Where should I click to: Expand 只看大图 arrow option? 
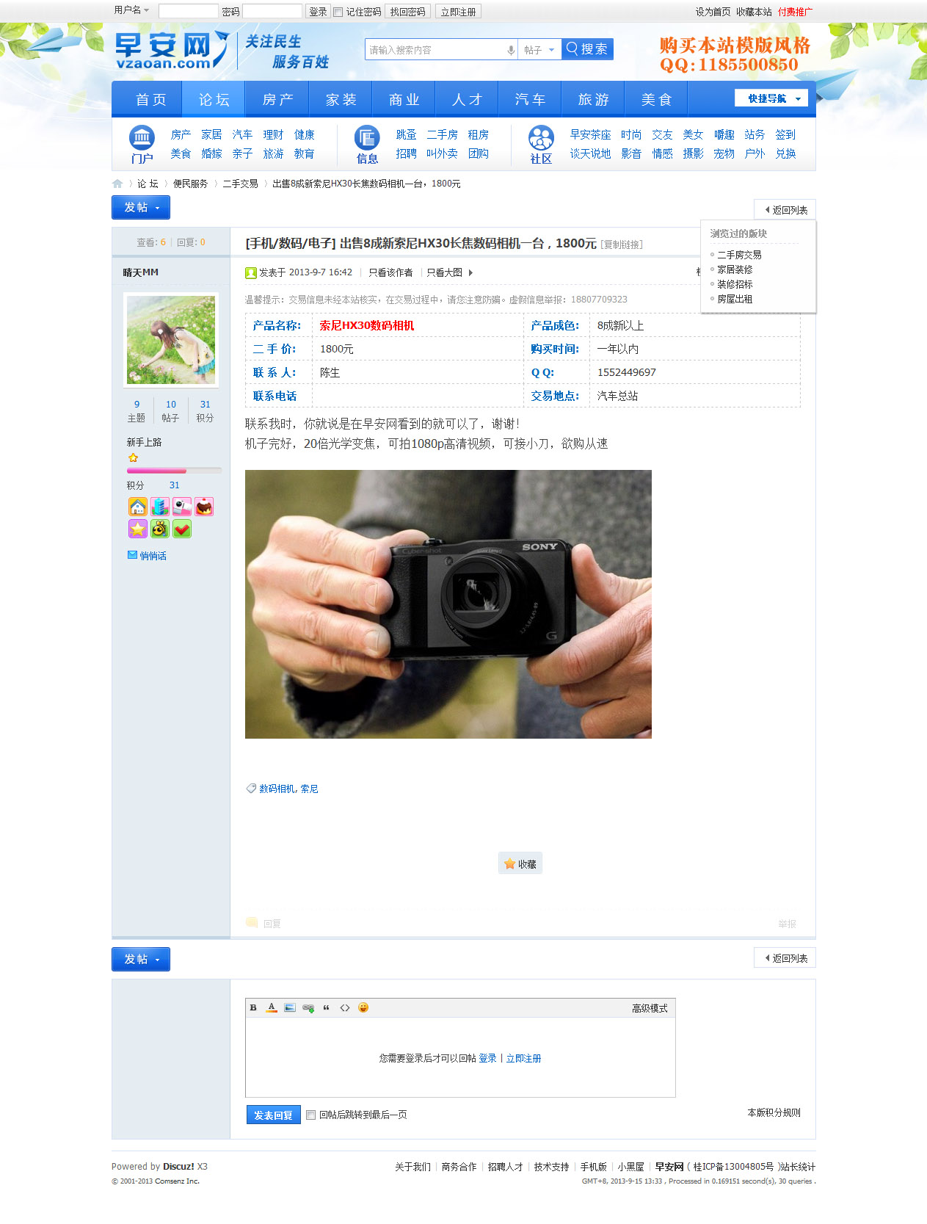click(470, 272)
